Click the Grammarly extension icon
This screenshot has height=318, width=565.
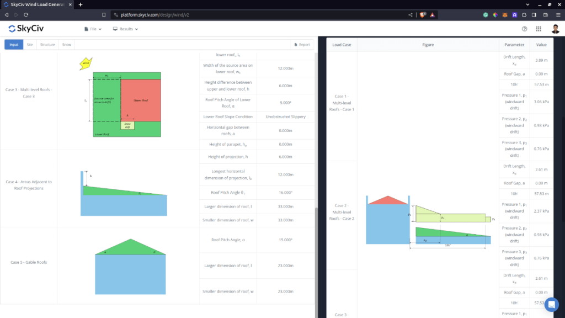(486, 15)
